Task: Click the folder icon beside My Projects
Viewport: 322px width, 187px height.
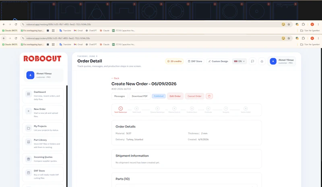Action: [29, 128]
